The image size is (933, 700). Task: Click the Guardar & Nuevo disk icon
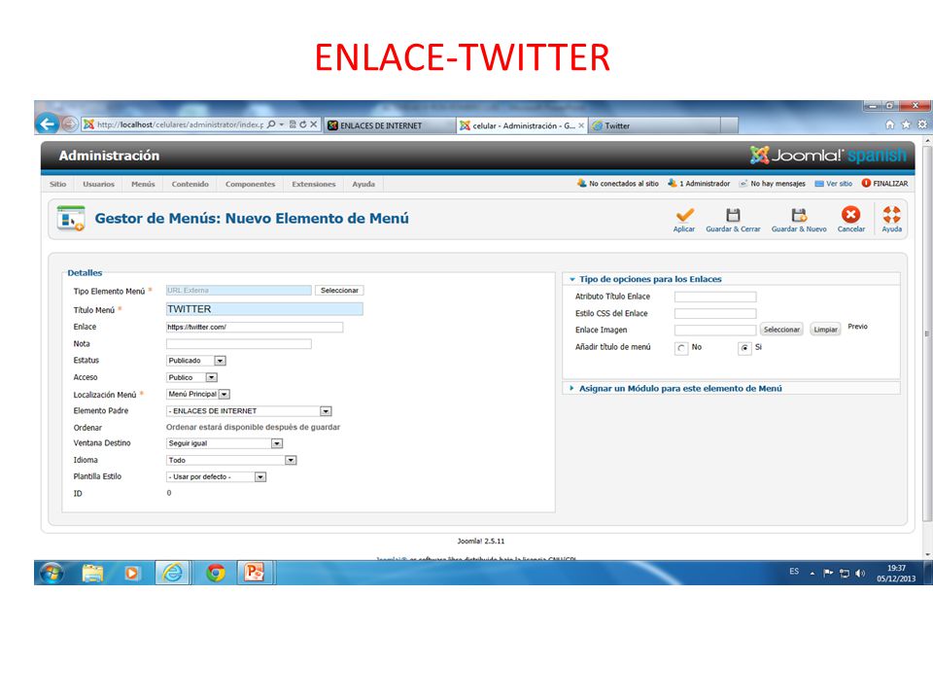pyautogui.click(x=799, y=215)
